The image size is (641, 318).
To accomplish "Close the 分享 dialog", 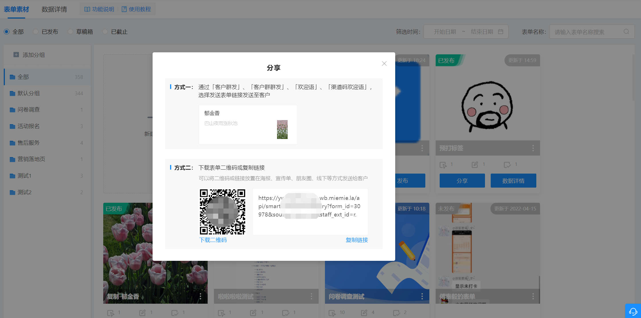I will point(384,63).
